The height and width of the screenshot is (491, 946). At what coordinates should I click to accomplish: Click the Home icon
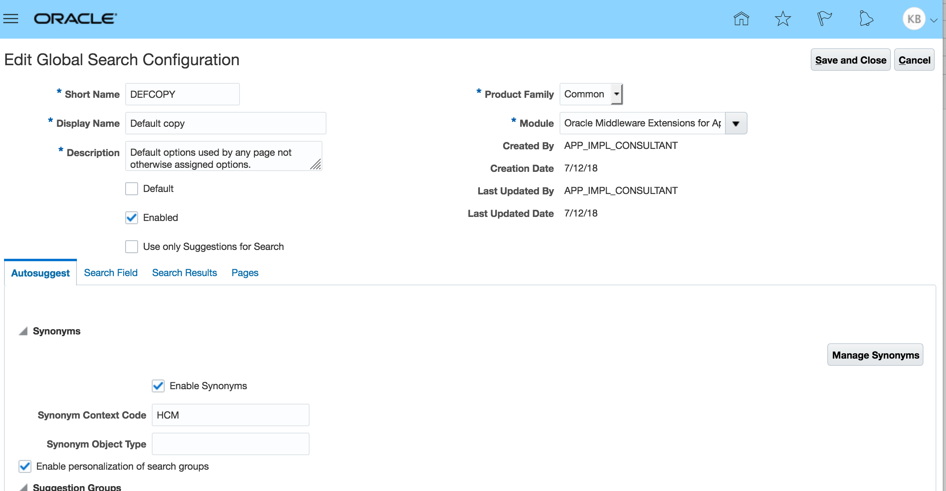(741, 19)
